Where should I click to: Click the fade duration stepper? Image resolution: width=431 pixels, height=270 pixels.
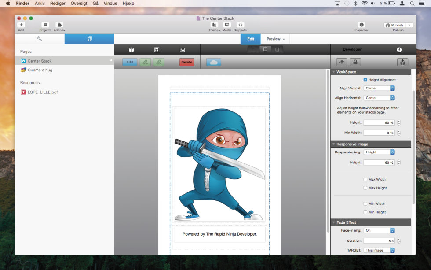399,241
